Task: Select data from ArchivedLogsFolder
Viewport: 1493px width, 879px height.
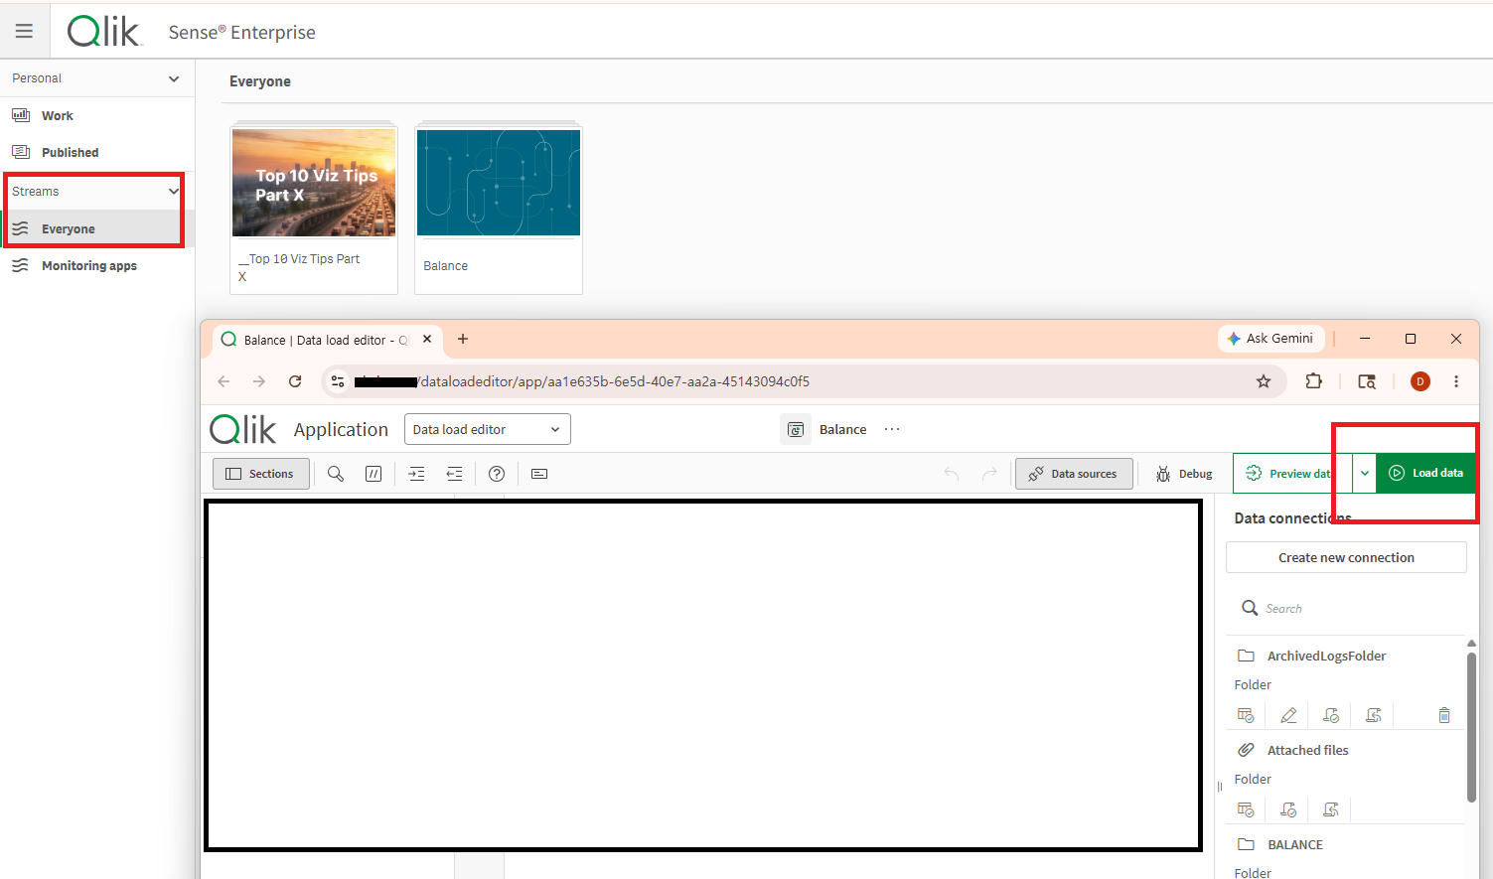Action: (x=1246, y=715)
